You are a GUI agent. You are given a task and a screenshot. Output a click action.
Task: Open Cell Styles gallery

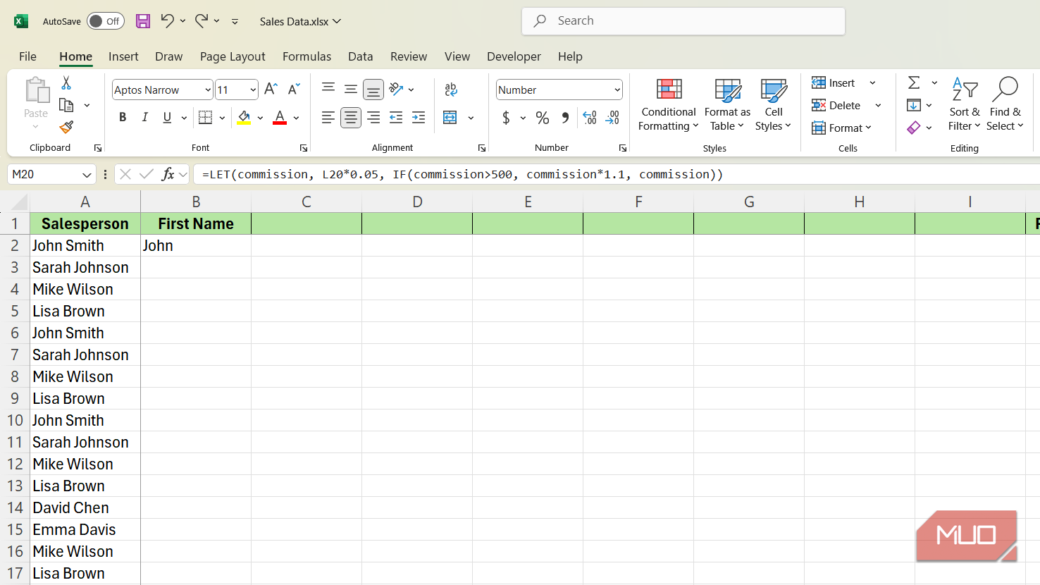[773, 104]
